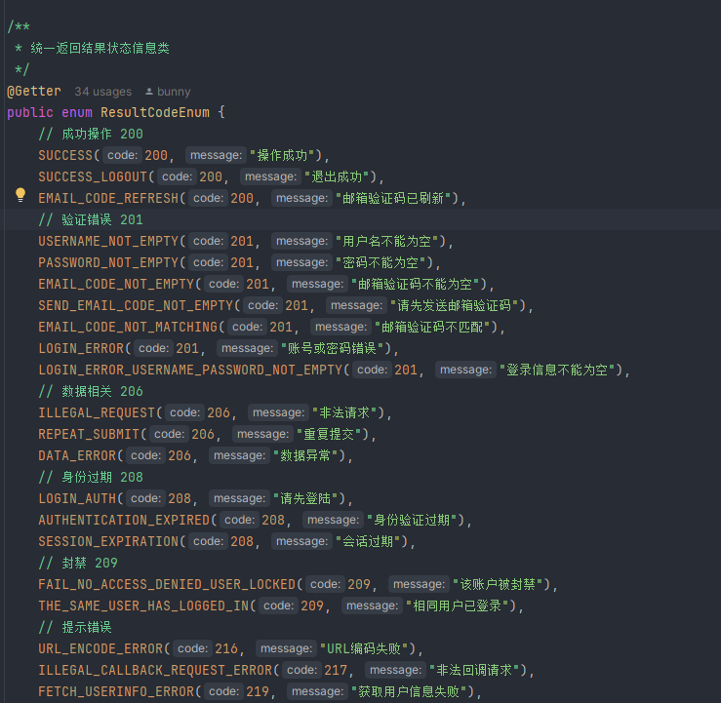The height and width of the screenshot is (703, 721).
Task: Click the "请先登陆" string
Action: (x=305, y=498)
